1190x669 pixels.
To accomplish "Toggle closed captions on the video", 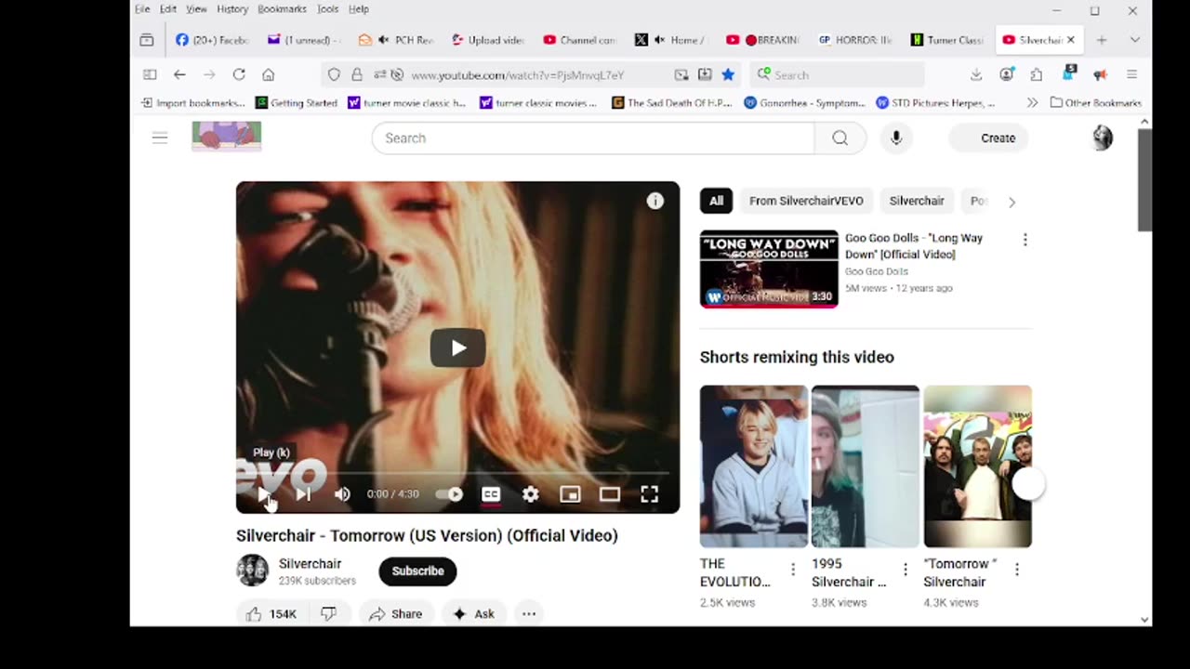I will 491,494.
